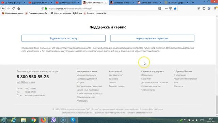Save page to Pocket icon
Image resolution: width=218 pixels, height=123 pixels.
point(171,9)
